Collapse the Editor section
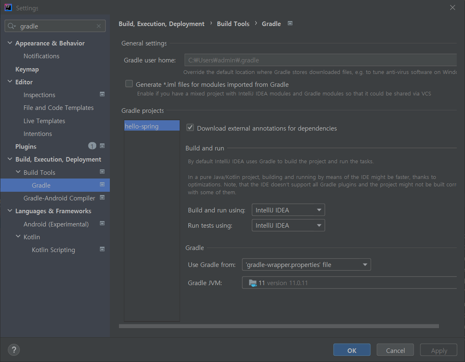This screenshot has height=362, width=465. coord(10,81)
